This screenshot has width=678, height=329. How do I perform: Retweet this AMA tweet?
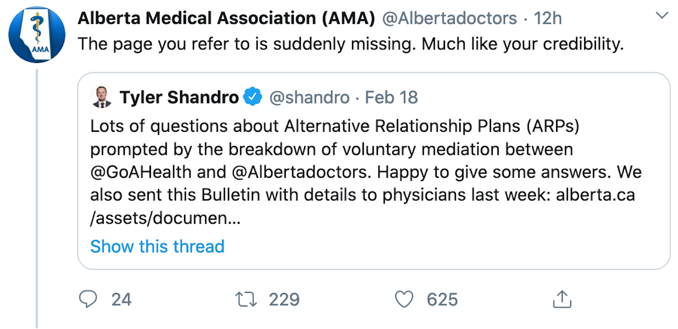tap(246, 300)
